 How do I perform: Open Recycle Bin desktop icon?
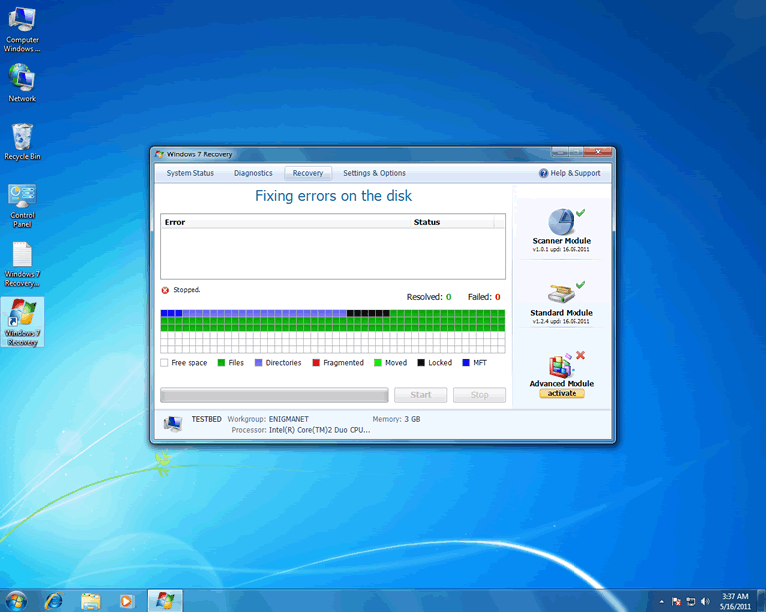click(22, 137)
